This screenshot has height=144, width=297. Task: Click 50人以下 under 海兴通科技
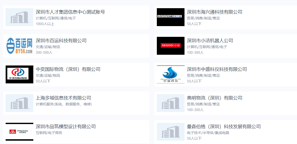[194, 24]
